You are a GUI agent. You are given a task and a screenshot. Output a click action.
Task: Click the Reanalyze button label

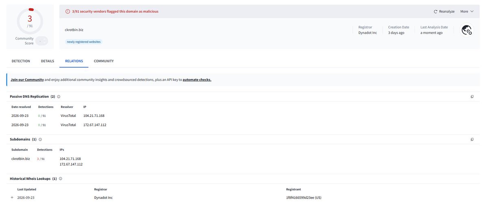447,12
